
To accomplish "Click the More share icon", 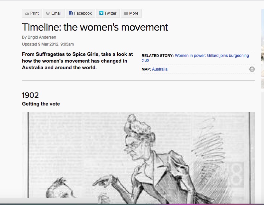I will [126, 14].
